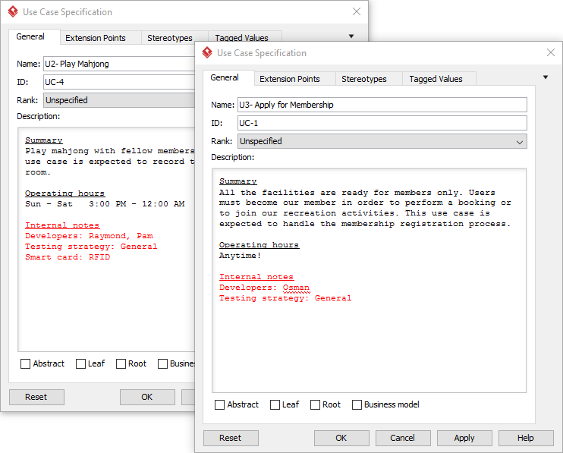The width and height of the screenshot is (563, 453).
Task: Focus the ID field containing UC-1
Action: (x=382, y=123)
